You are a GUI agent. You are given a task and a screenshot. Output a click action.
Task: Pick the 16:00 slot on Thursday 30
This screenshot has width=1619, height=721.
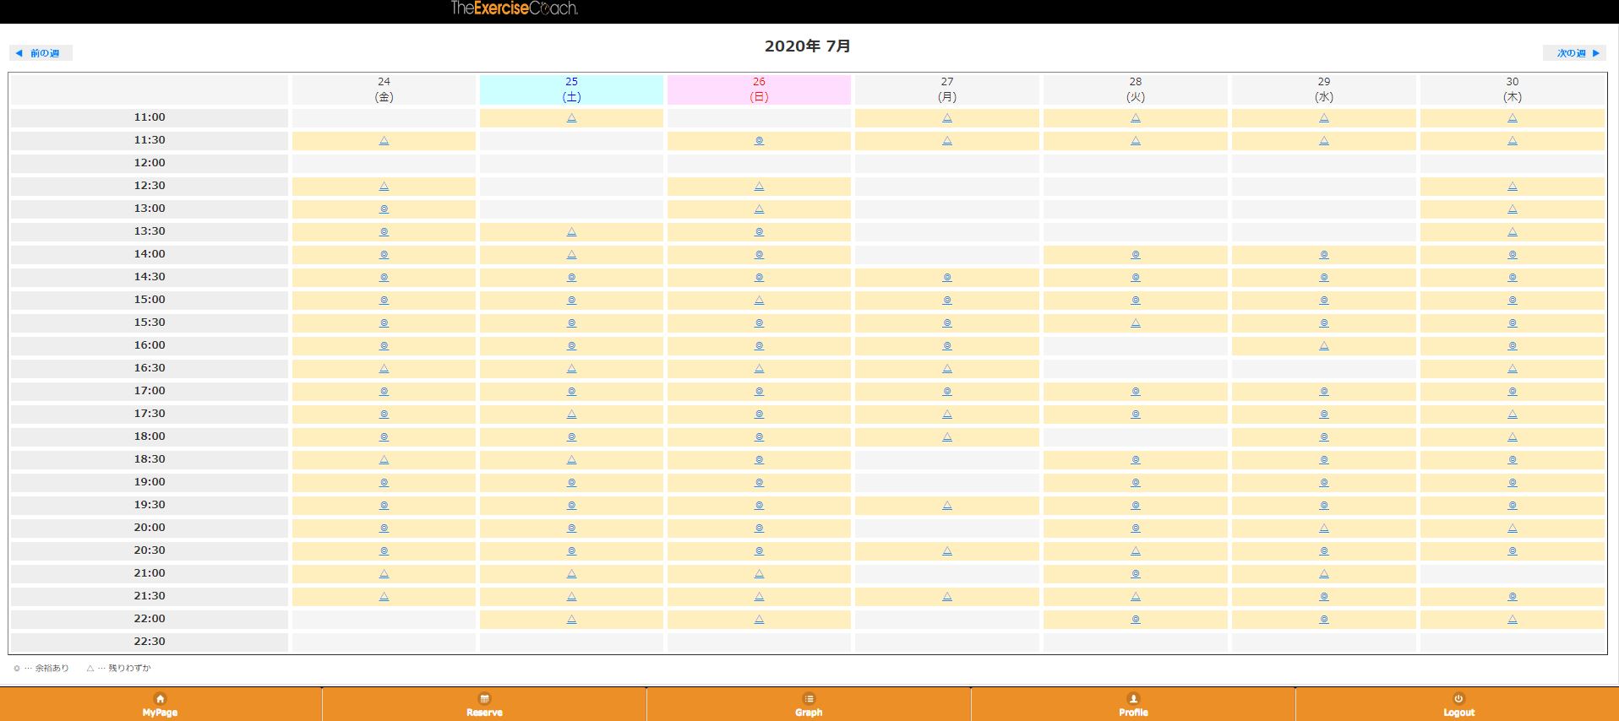1513,346
